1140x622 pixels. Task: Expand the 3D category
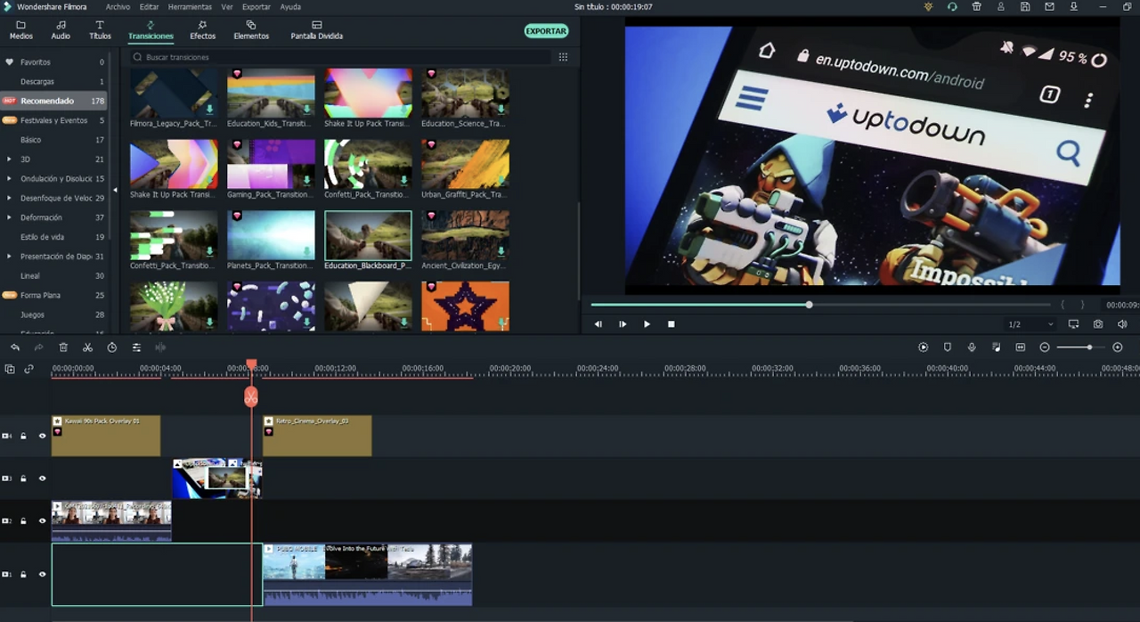[9, 160]
